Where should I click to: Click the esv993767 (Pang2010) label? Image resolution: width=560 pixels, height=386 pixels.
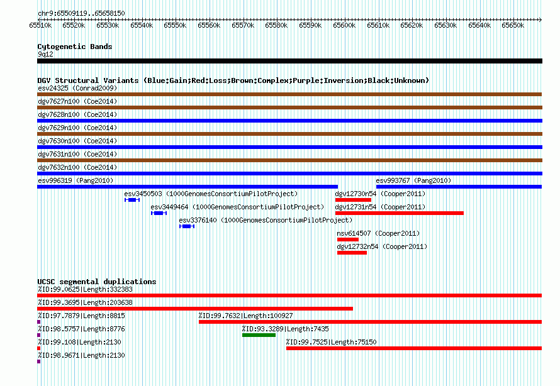tap(413, 180)
